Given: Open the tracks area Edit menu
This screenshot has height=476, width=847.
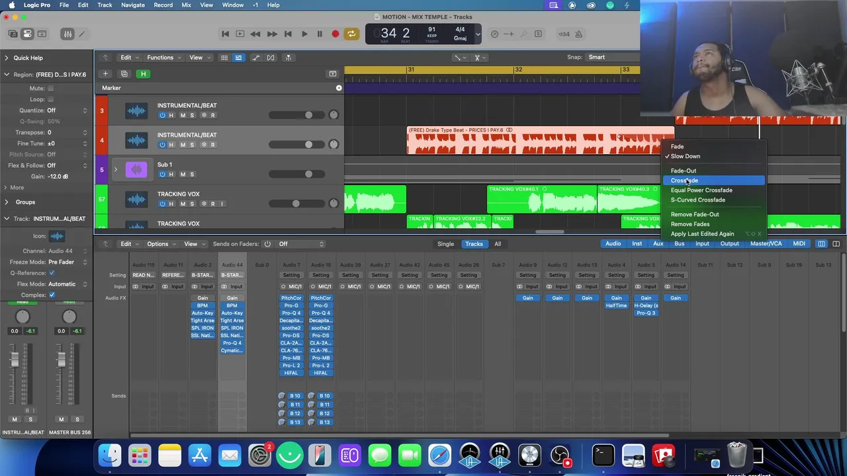Looking at the screenshot, I should pyautogui.click(x=128, y=58).
